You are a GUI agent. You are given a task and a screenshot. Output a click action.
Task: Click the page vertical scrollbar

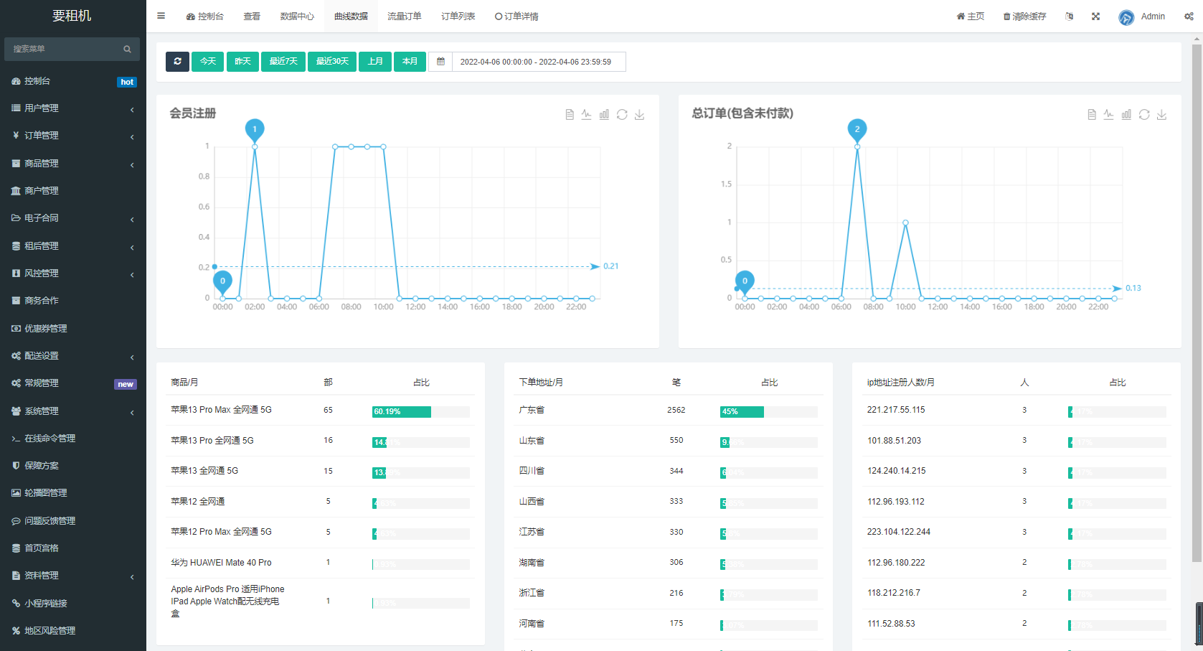coord(1197,303)
